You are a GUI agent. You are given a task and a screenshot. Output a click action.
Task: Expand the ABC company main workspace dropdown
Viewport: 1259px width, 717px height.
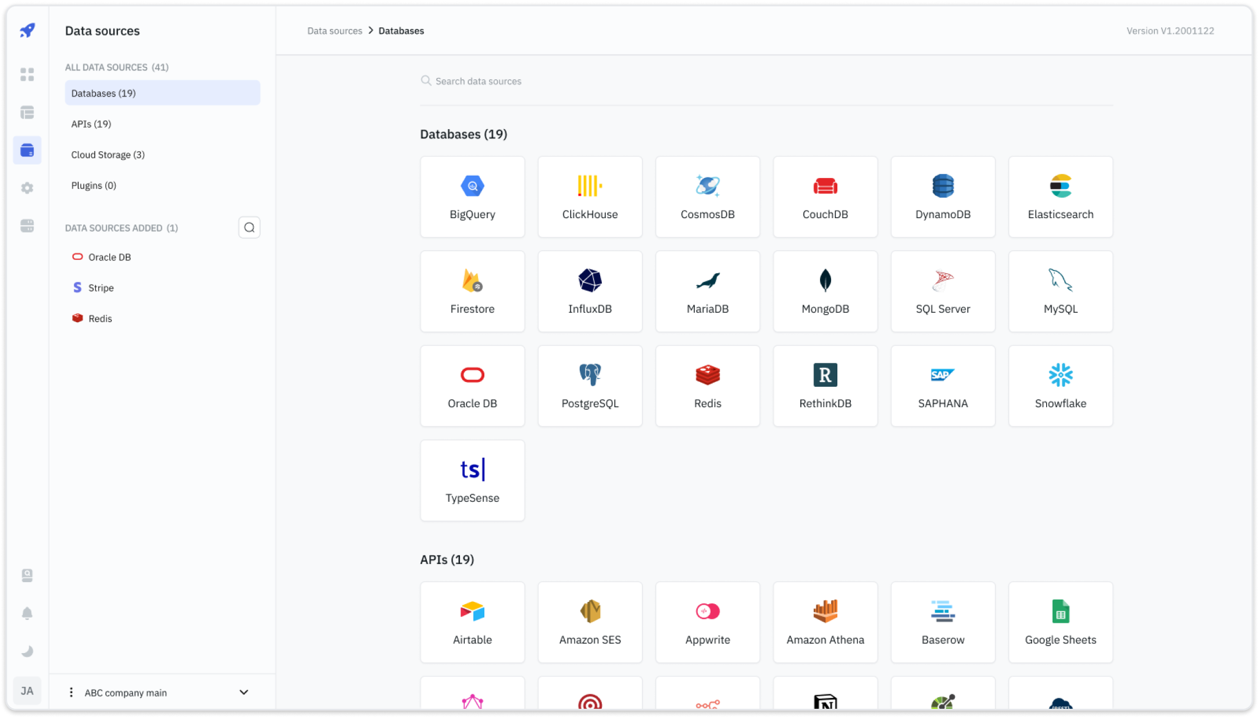(244, 692)
